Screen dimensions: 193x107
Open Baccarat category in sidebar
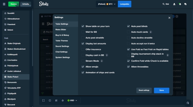coord(16,105)
